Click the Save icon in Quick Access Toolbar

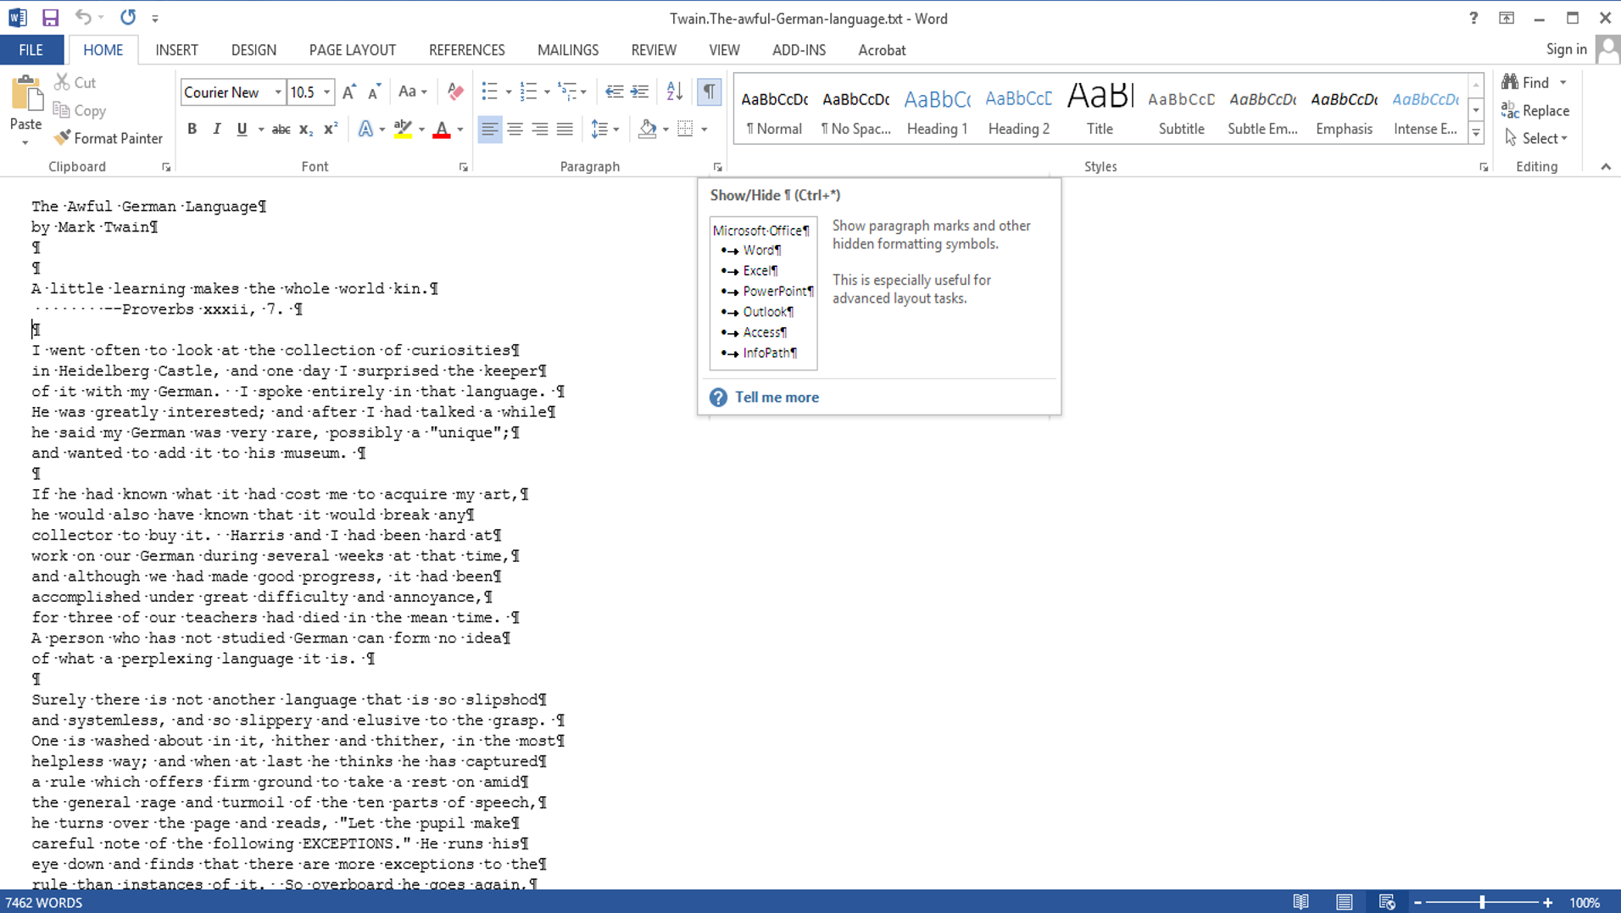pyautogui.click(x=50, y=18)
